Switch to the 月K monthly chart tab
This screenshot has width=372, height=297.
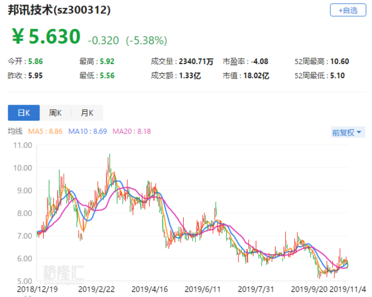[x=87, y=113]
